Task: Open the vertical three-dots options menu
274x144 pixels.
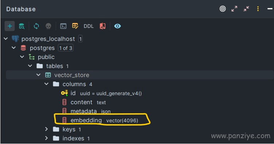Action: tap(258, 9)
